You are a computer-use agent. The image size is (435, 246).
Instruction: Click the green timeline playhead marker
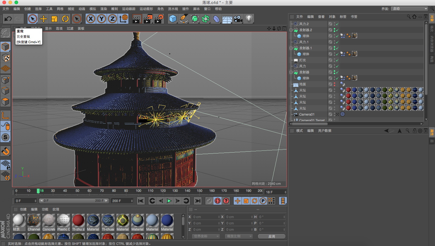tap(38, 191)
